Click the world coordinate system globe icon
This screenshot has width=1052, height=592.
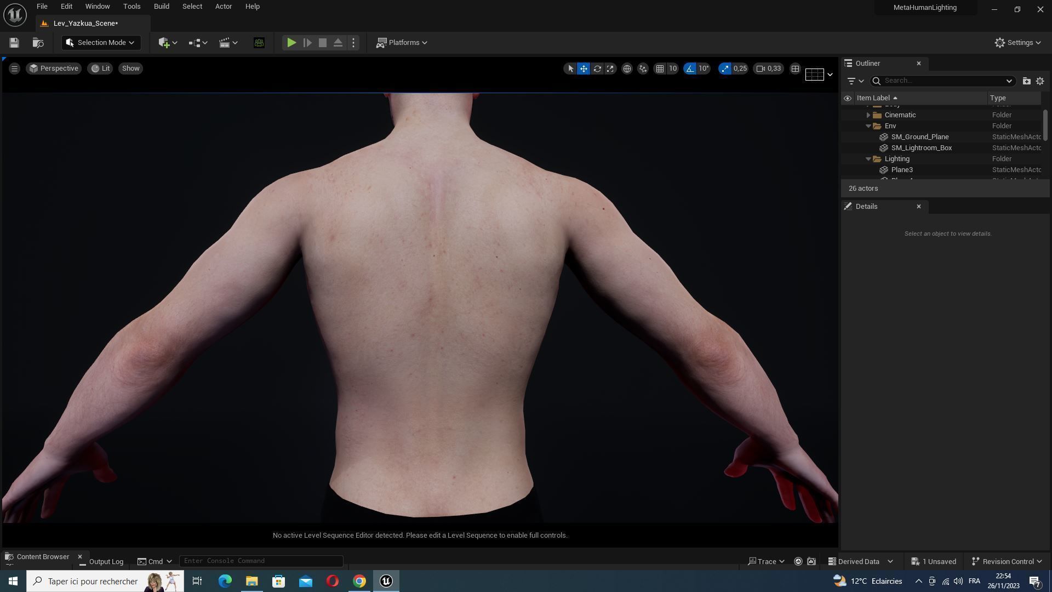(627, 69)
